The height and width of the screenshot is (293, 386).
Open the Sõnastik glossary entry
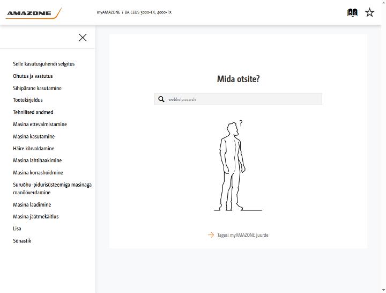coord(22,241)
